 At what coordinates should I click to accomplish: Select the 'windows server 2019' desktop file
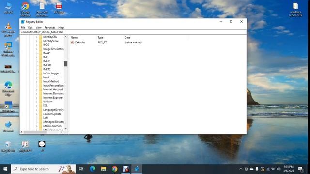[295, 10]
